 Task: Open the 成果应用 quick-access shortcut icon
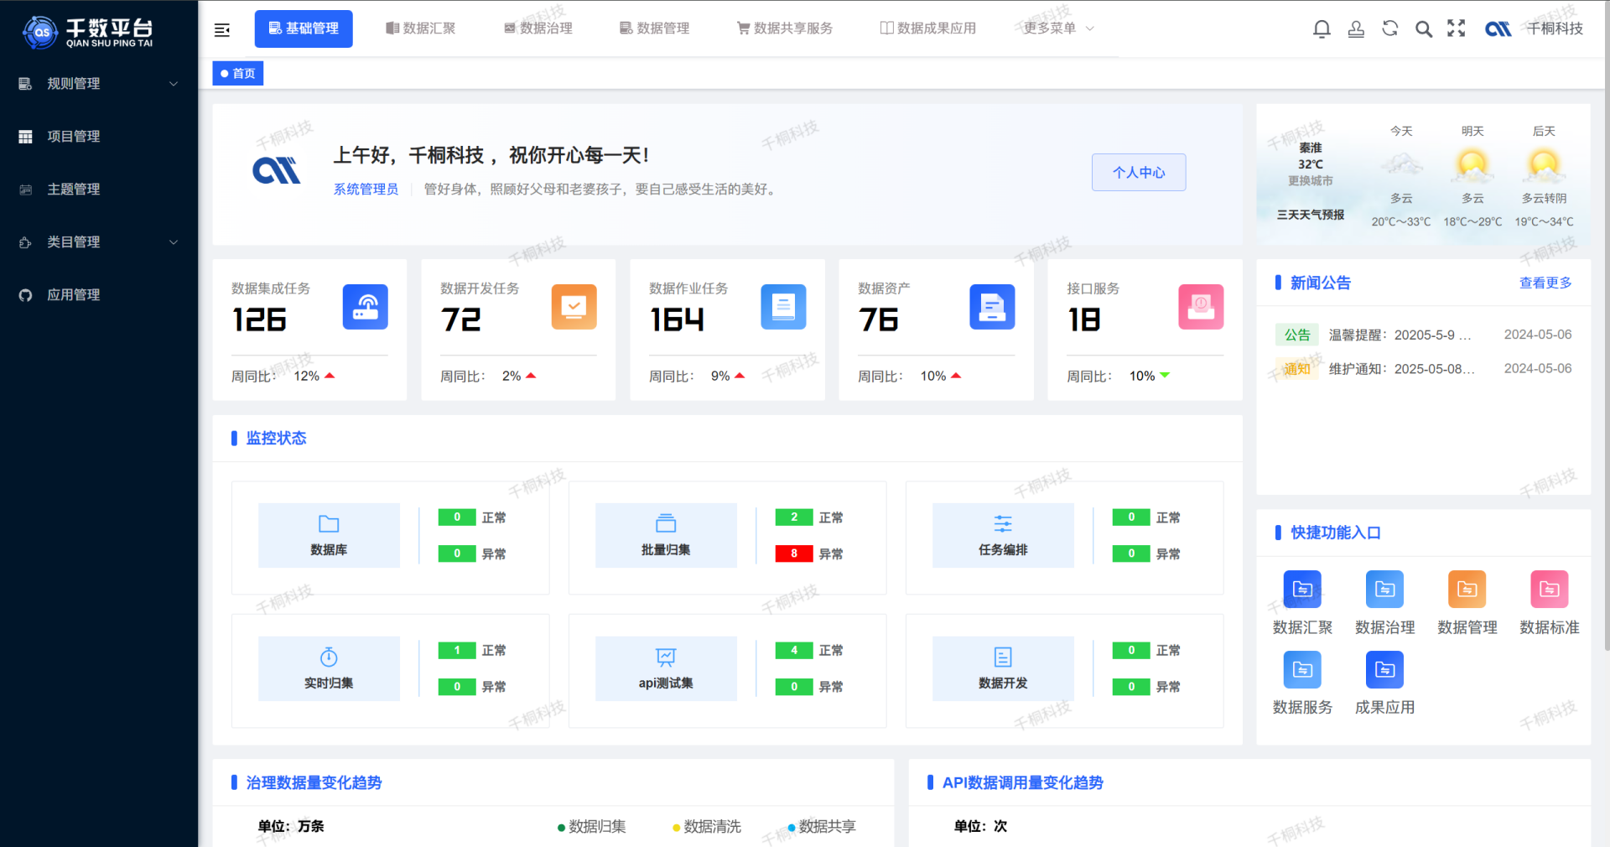tap(1384, 670)
